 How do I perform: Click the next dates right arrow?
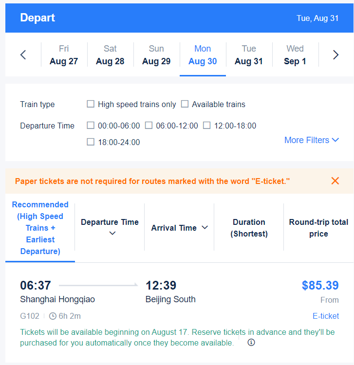point(335,55)
